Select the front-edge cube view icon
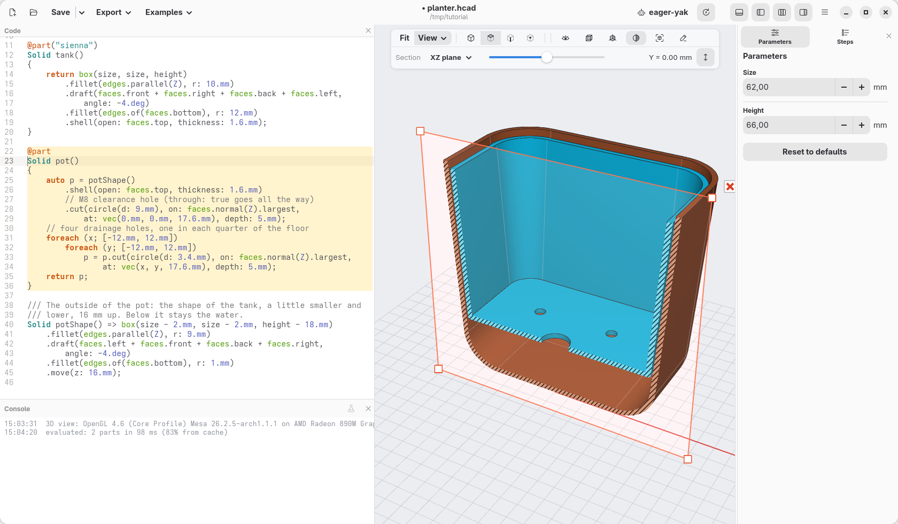 [x=510, y=38]
